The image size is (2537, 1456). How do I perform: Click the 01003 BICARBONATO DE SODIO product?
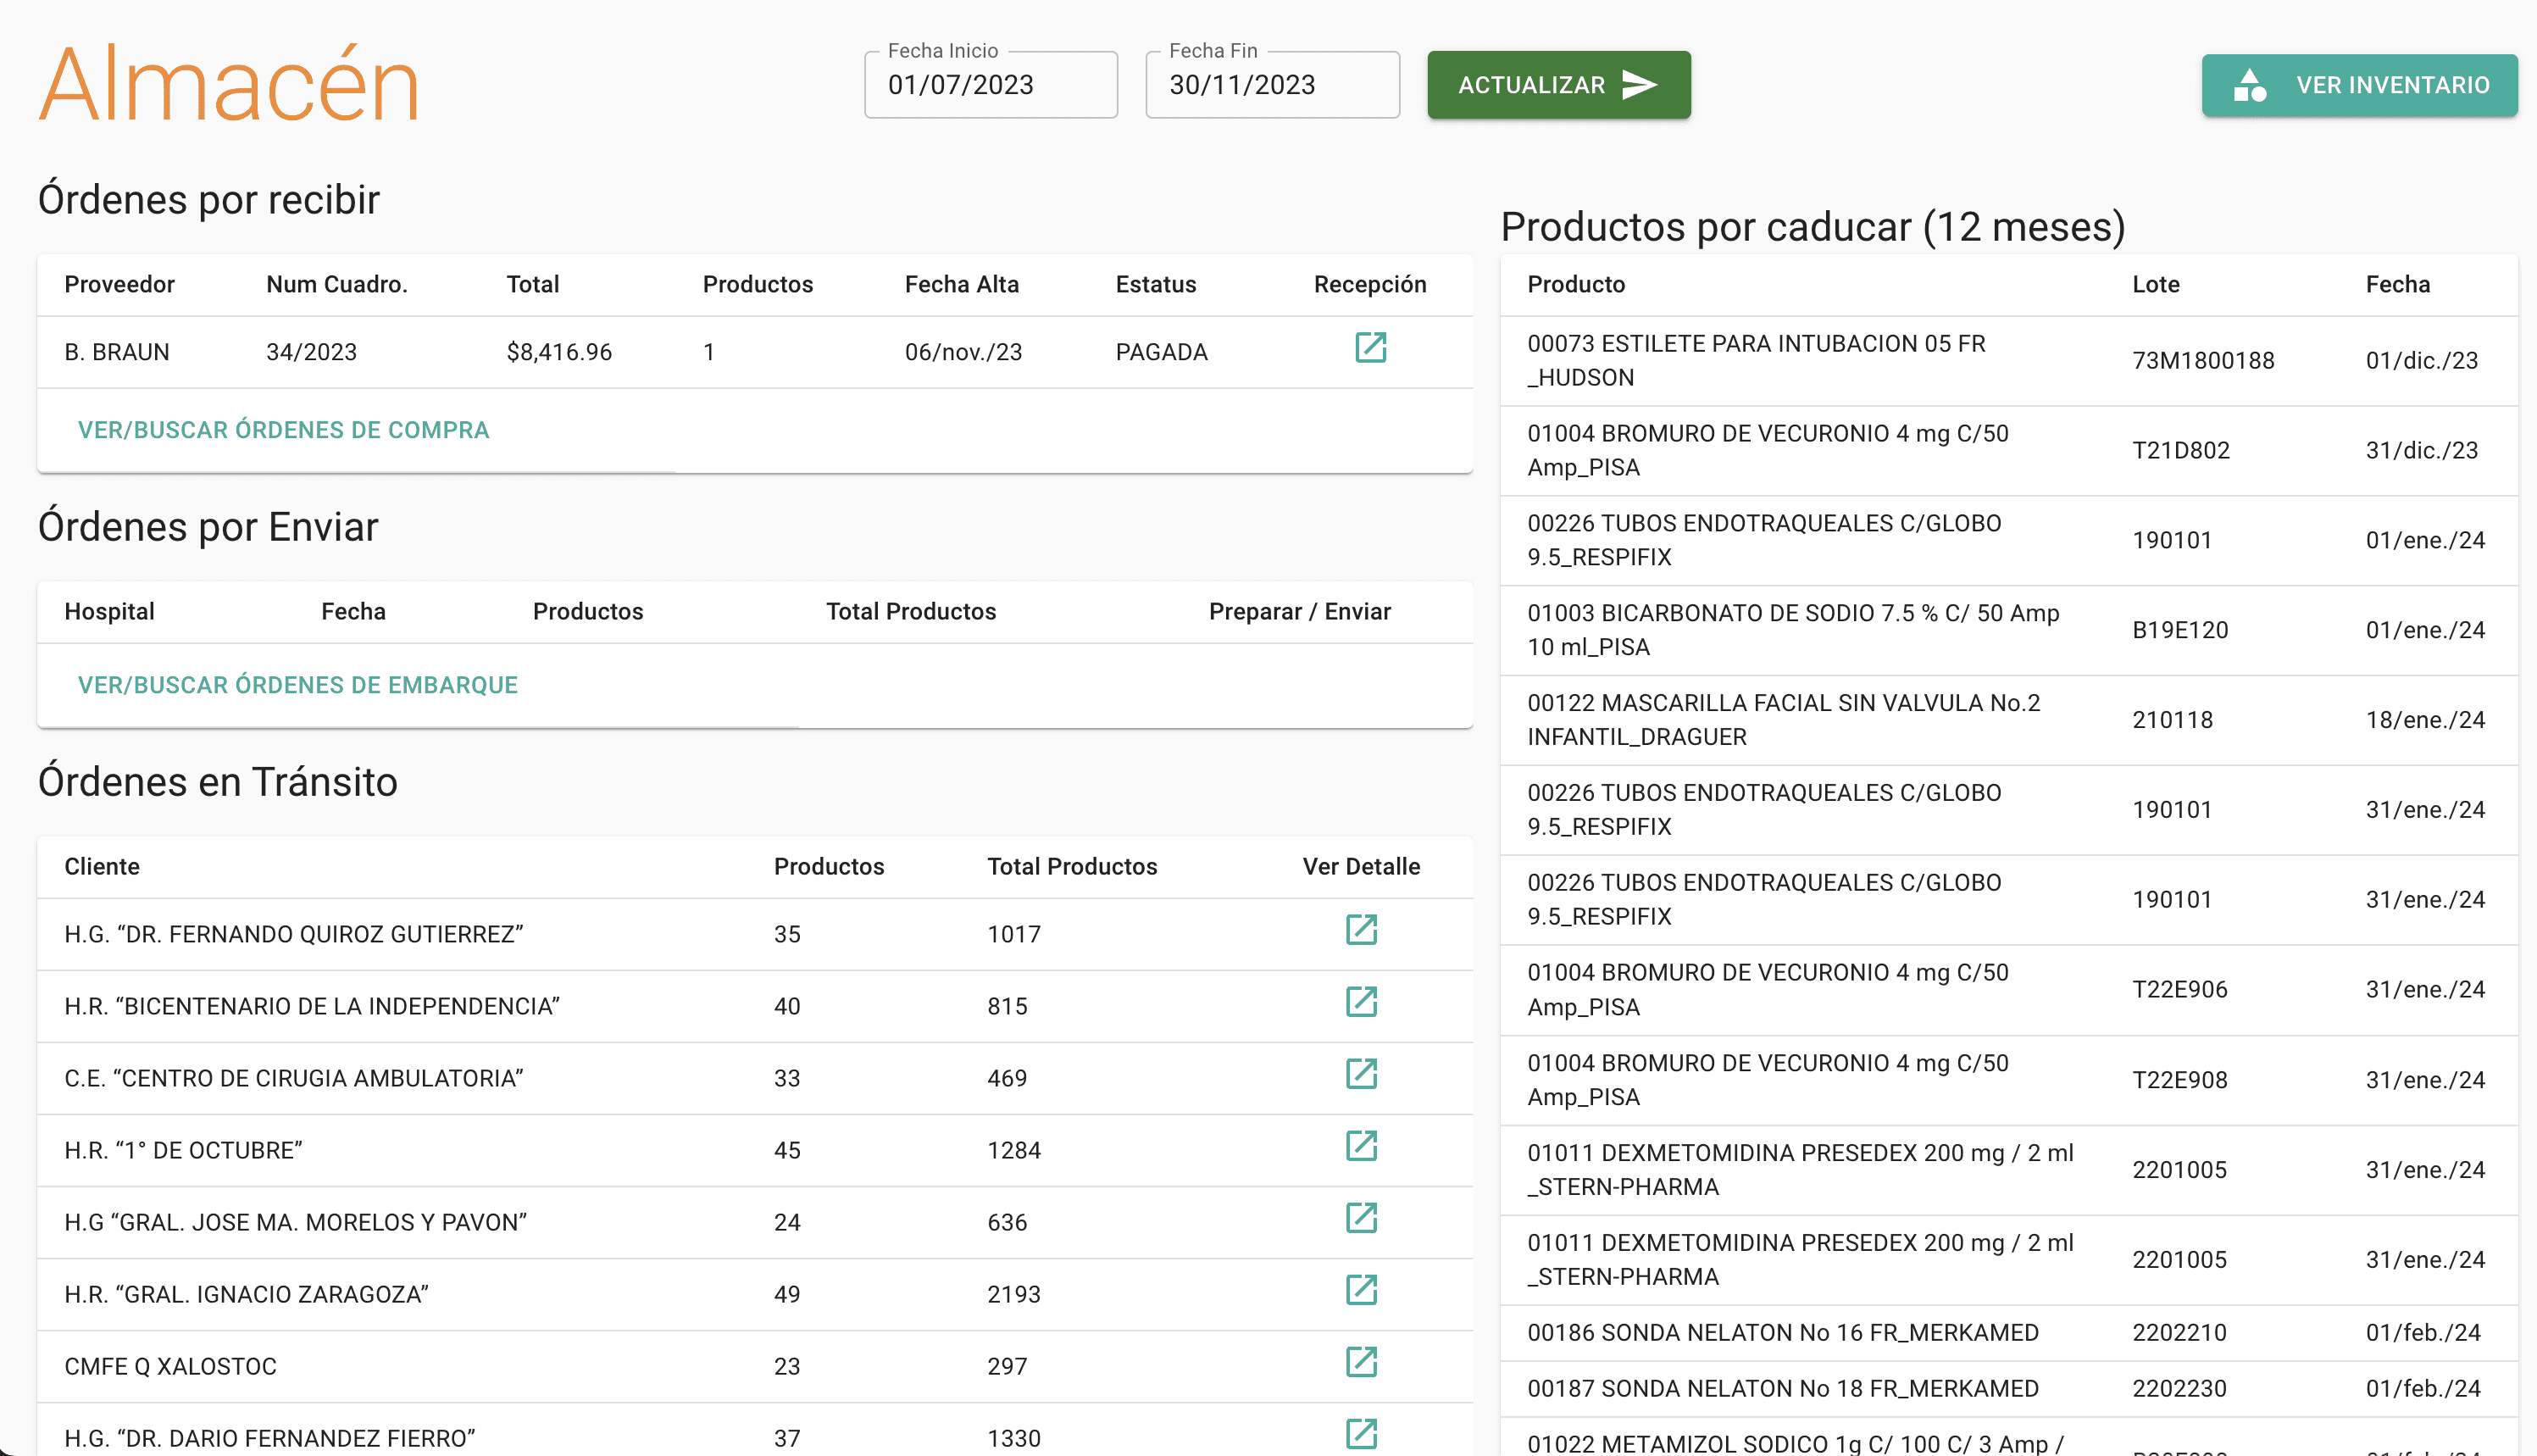[x=1793, y=630]
